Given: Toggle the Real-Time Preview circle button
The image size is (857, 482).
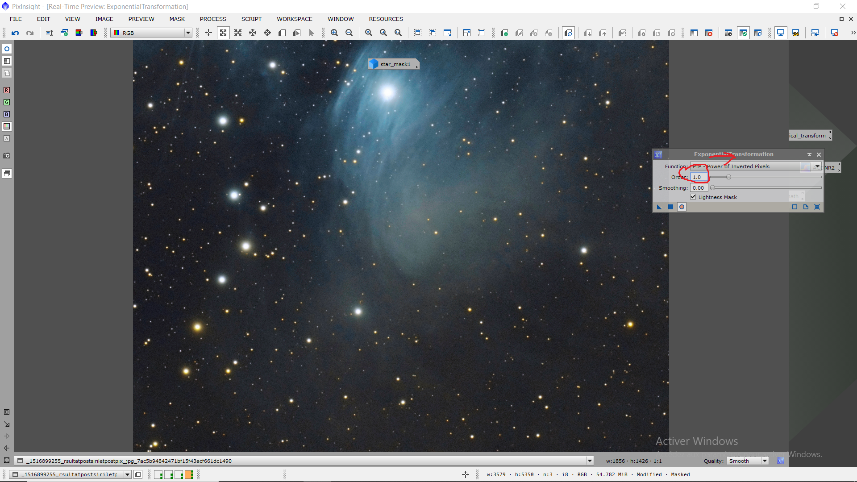Looking at the screenshot, I should tap(682, 207).
